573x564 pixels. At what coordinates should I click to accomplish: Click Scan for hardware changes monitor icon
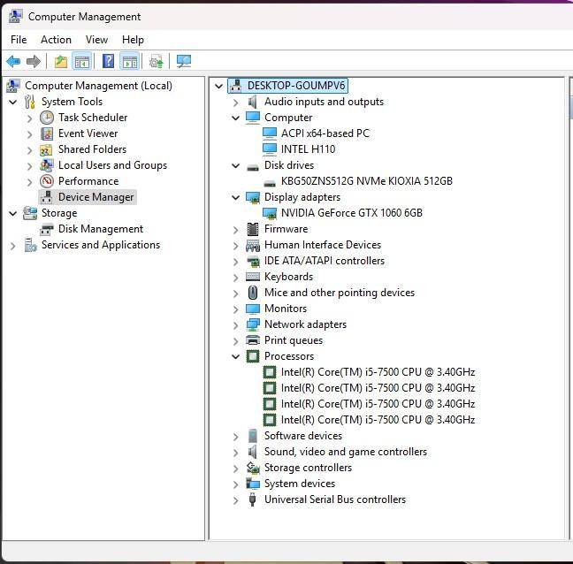(184, 61)
